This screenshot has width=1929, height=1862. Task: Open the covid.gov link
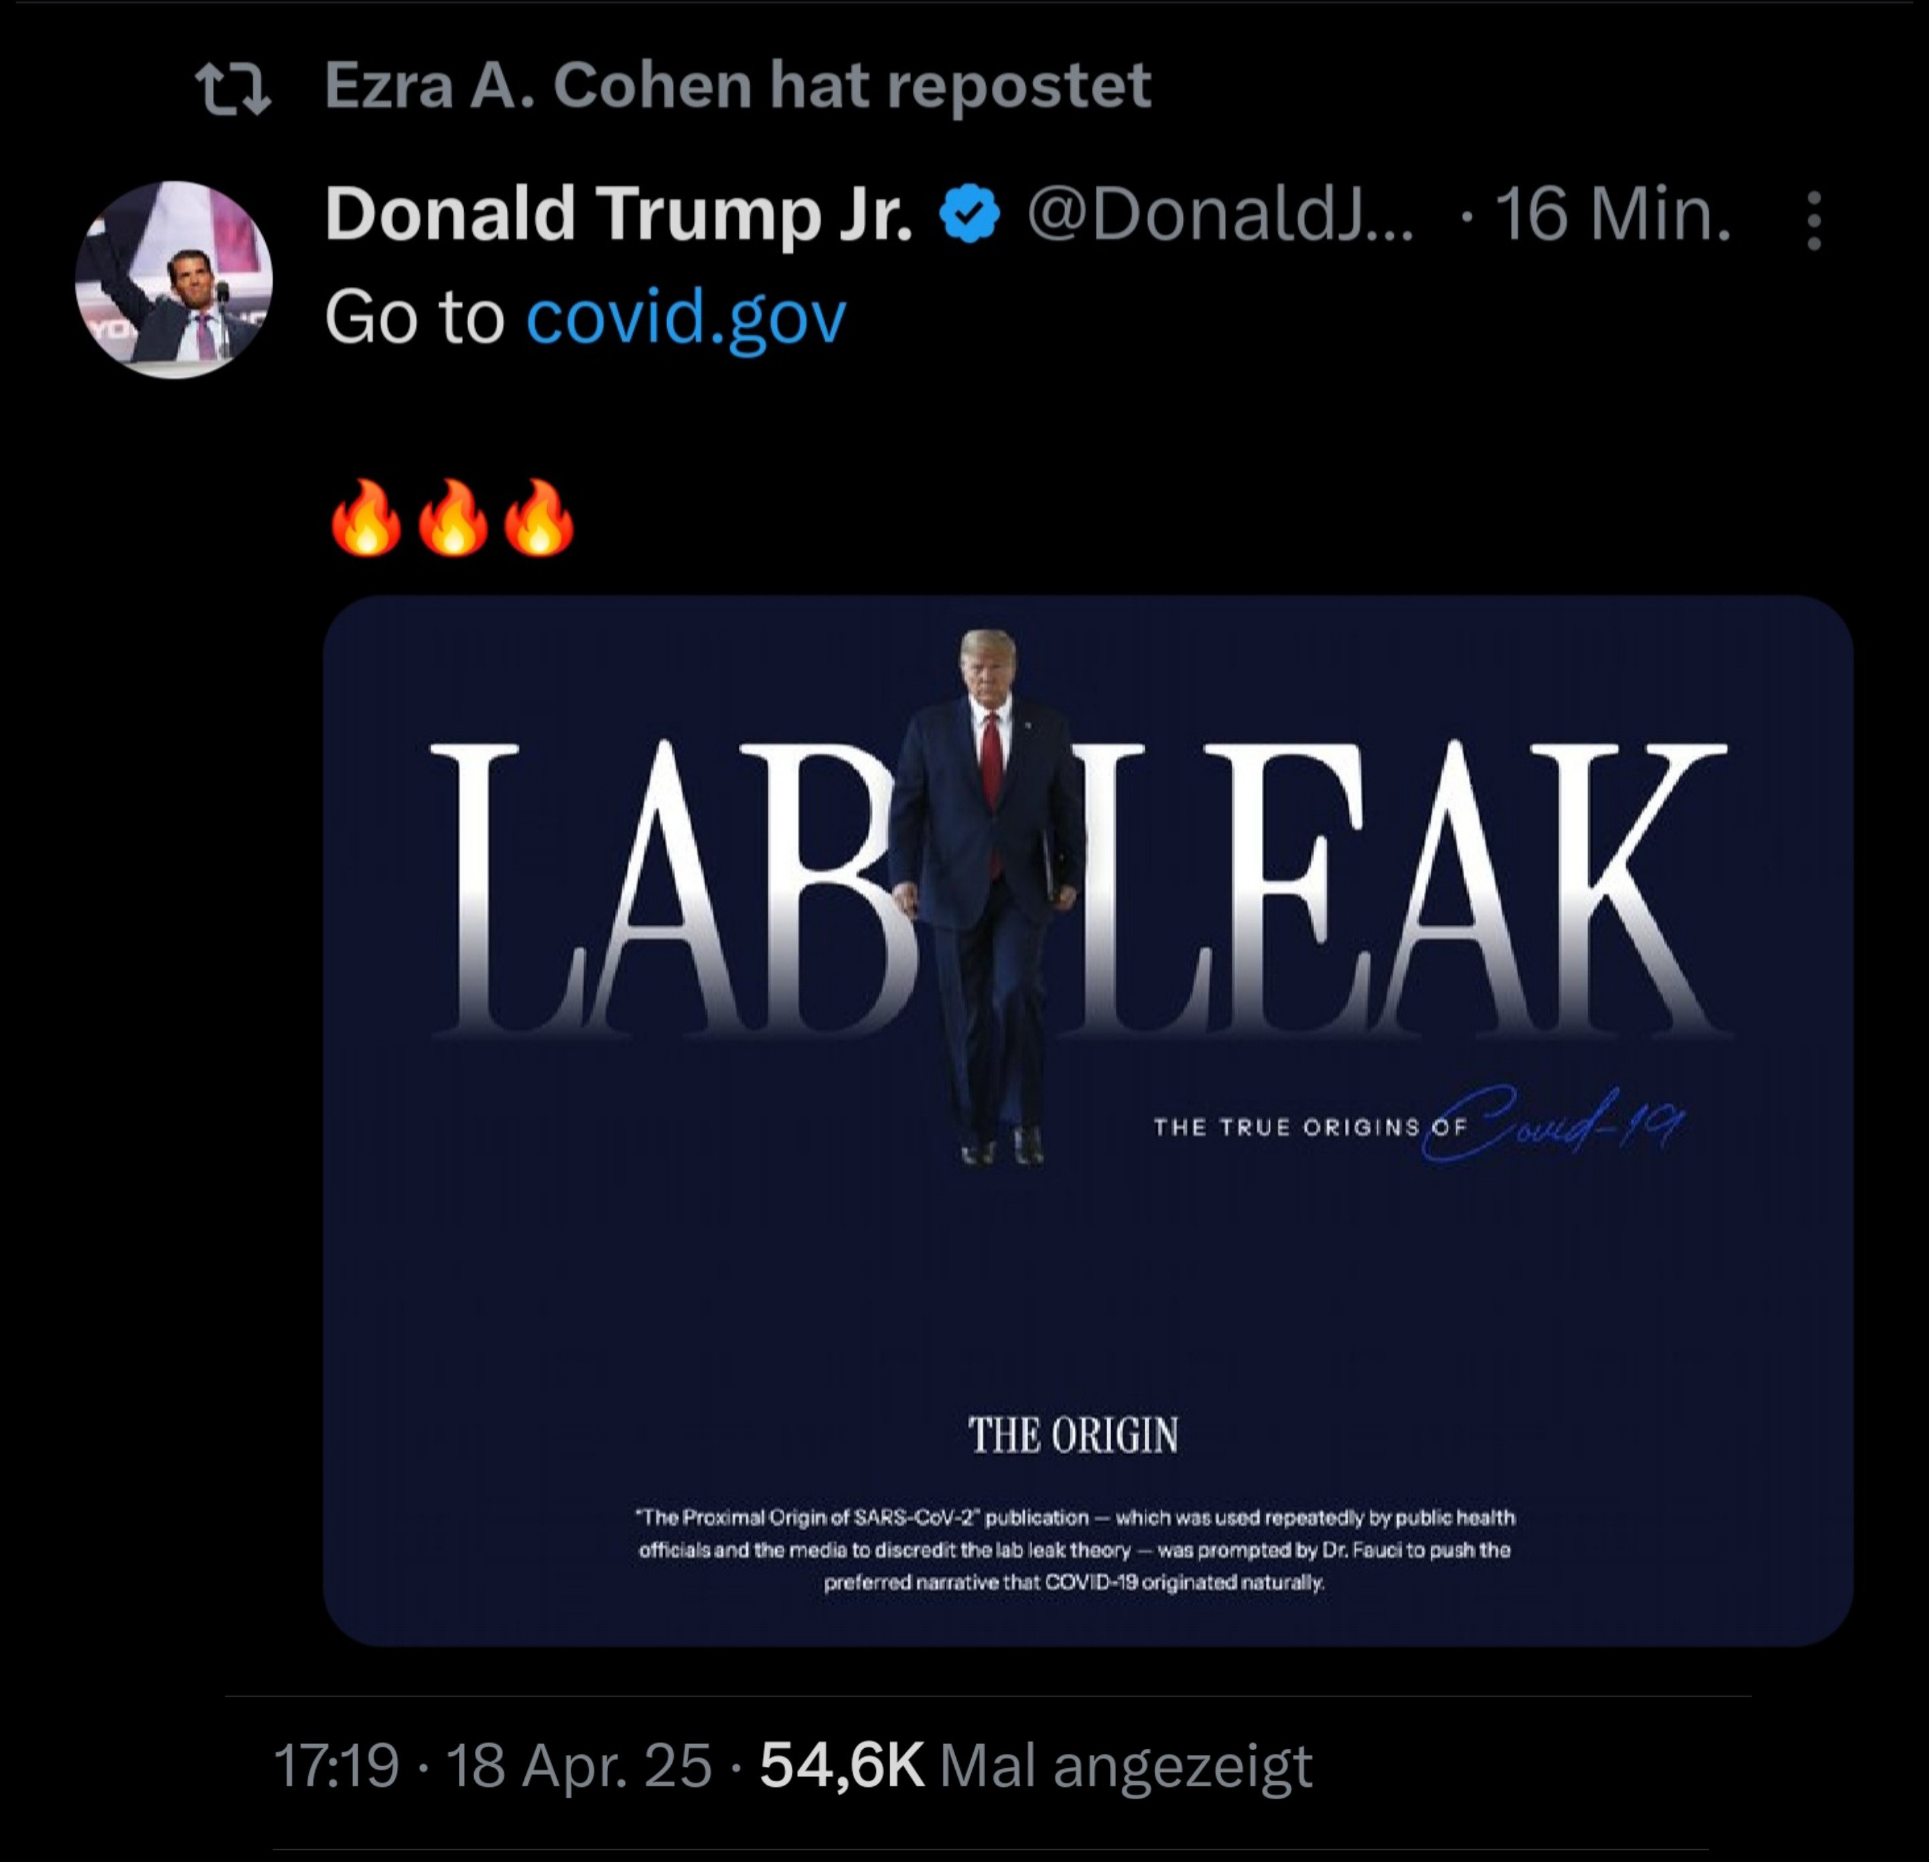coord(686,318)
